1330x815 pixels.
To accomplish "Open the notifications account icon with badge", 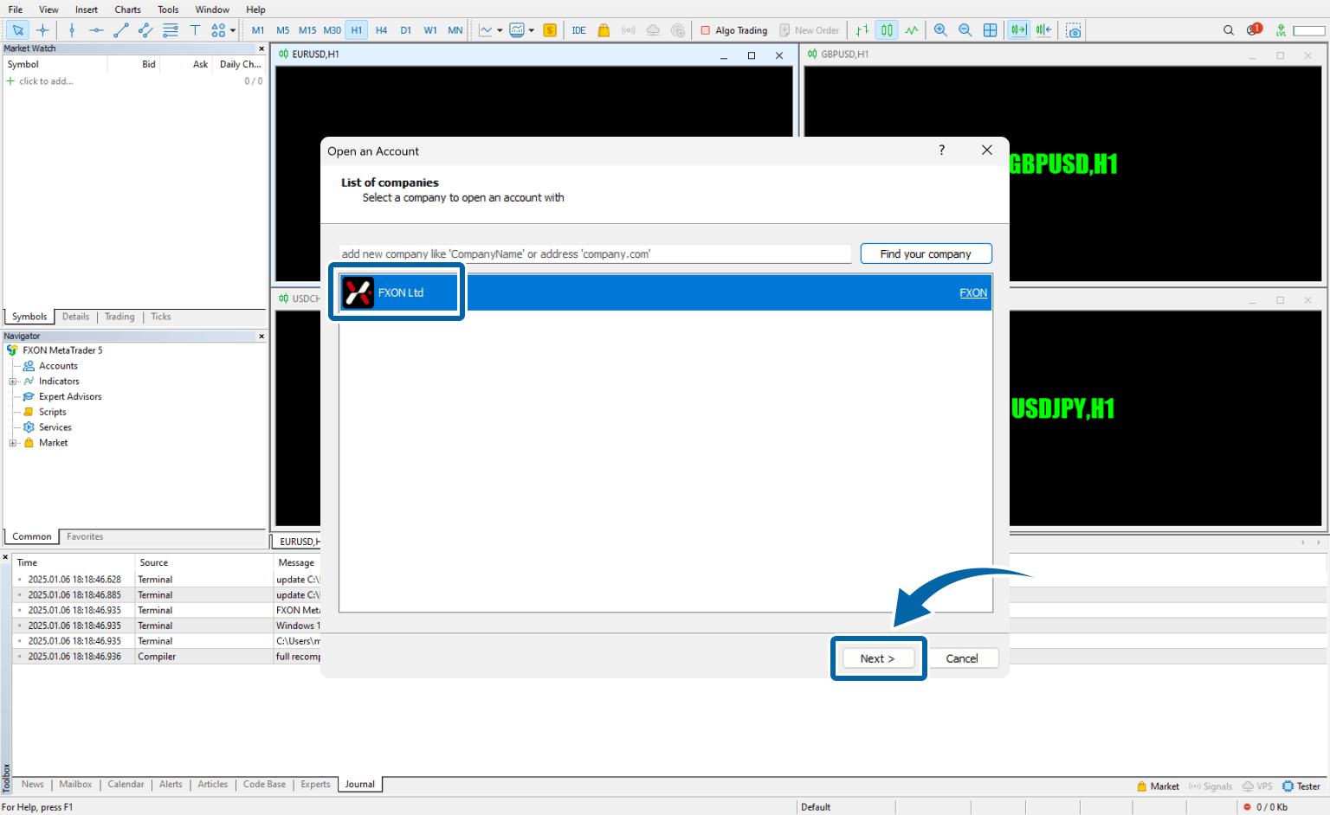I will [x=1254, y=30].
